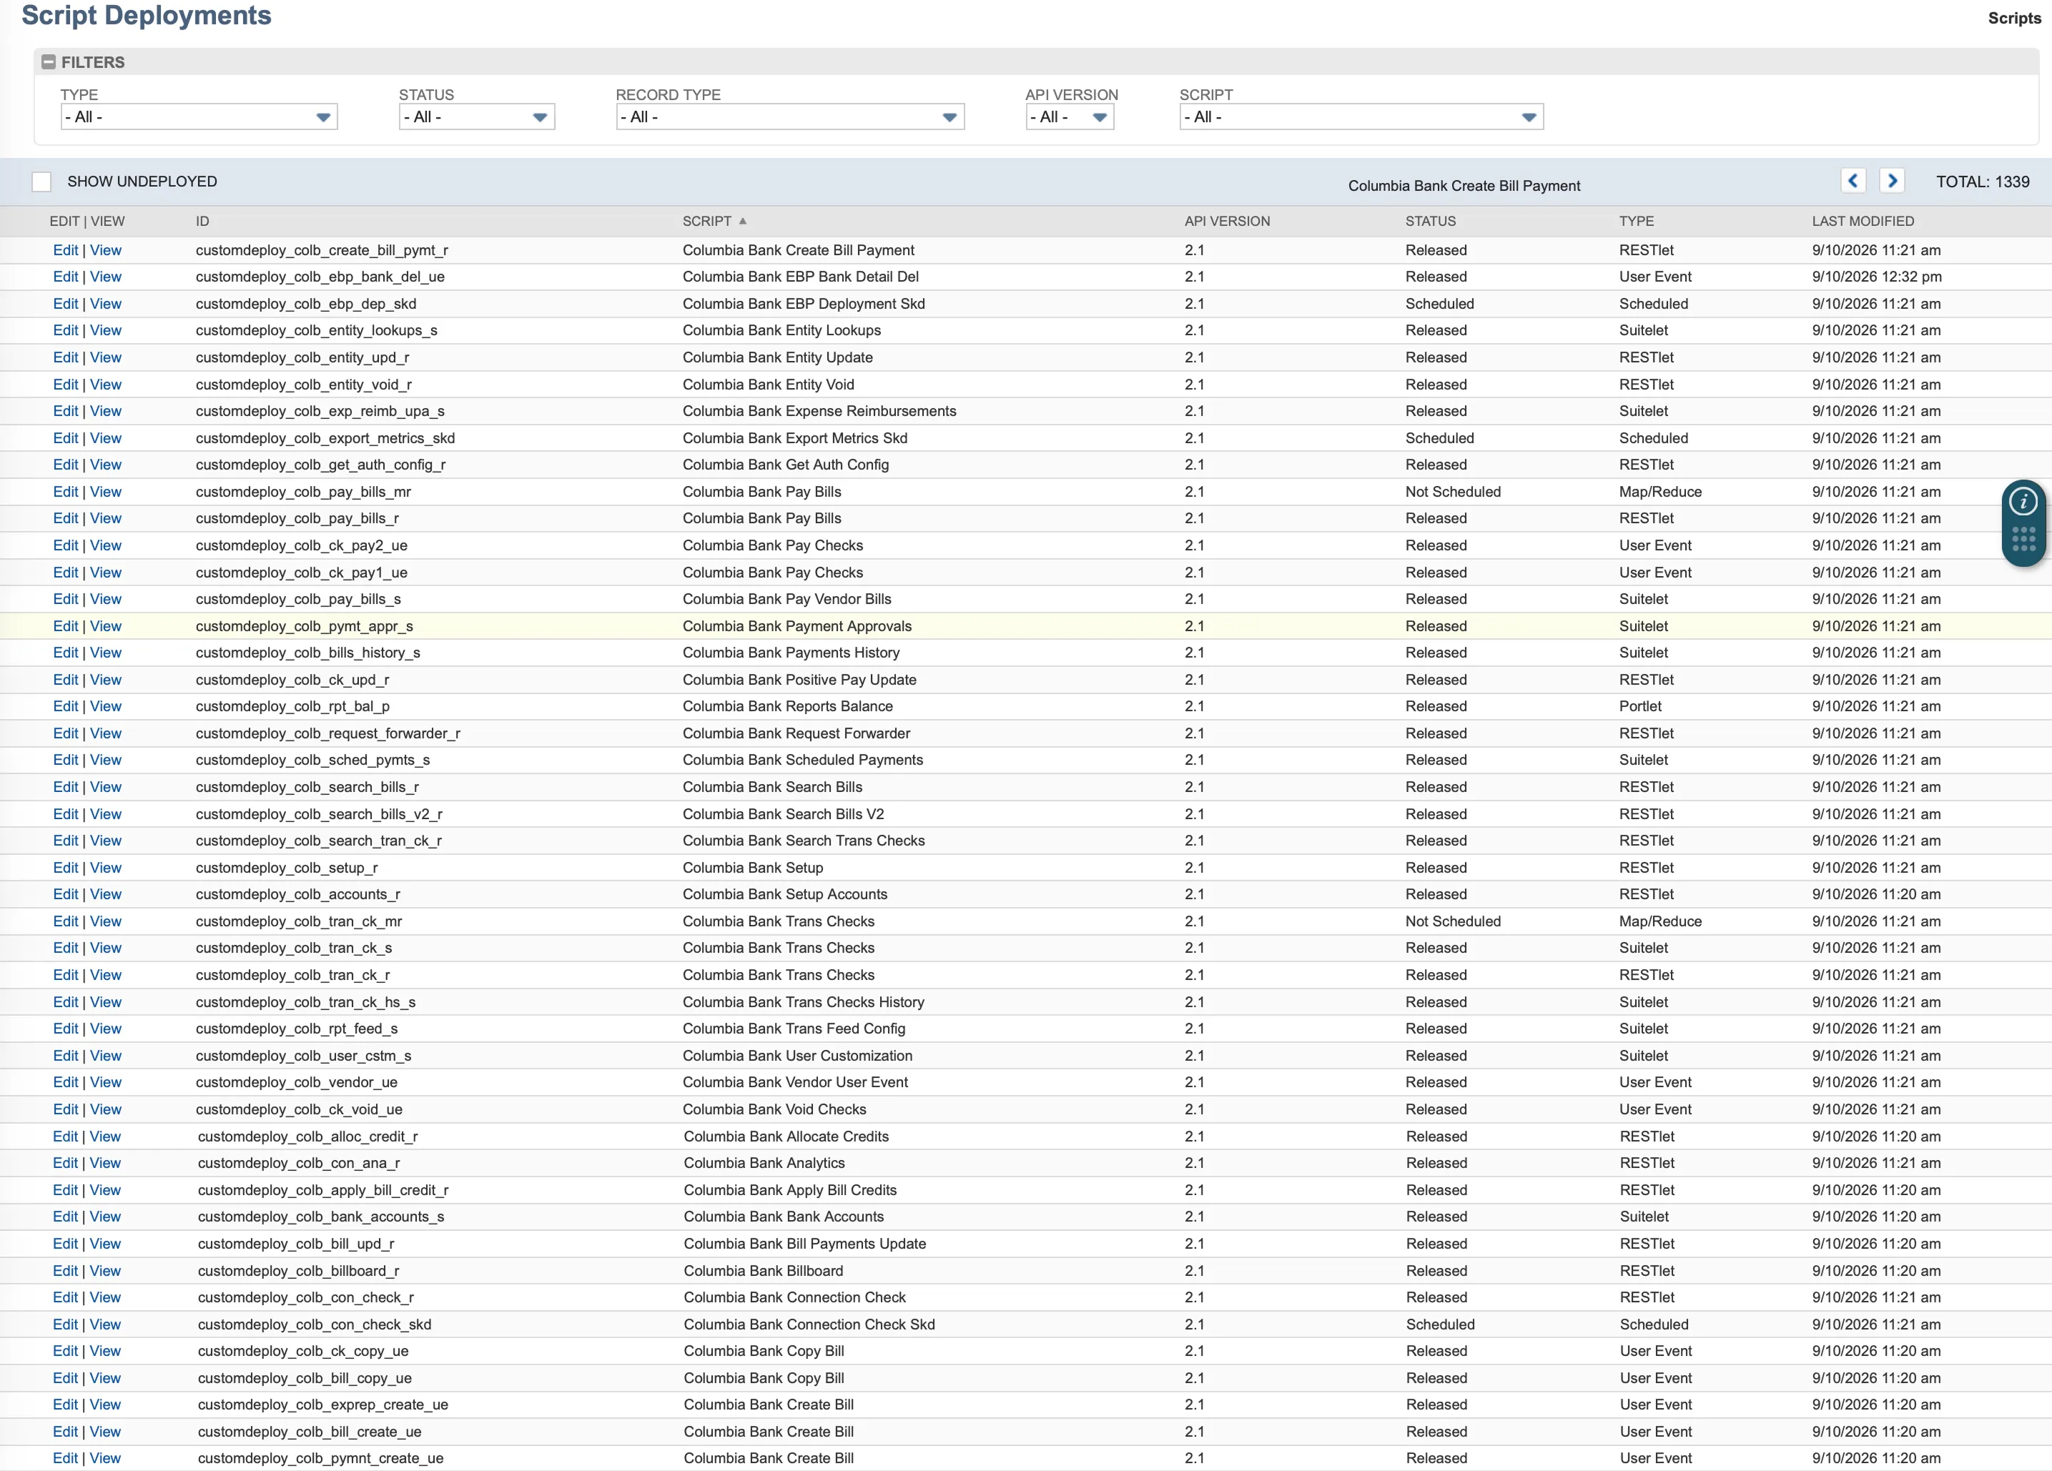View customdeploy_colb_pay_bills_mr deployment
This screenshot has height=1471, width=2052.
[105, 492]
